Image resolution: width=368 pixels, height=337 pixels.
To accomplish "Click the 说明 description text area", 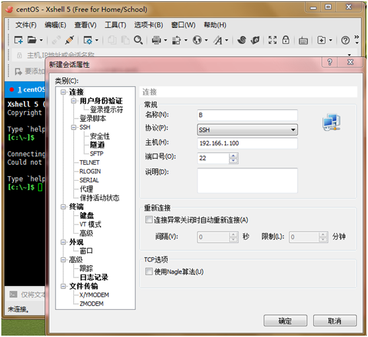I will coord(247,180).
